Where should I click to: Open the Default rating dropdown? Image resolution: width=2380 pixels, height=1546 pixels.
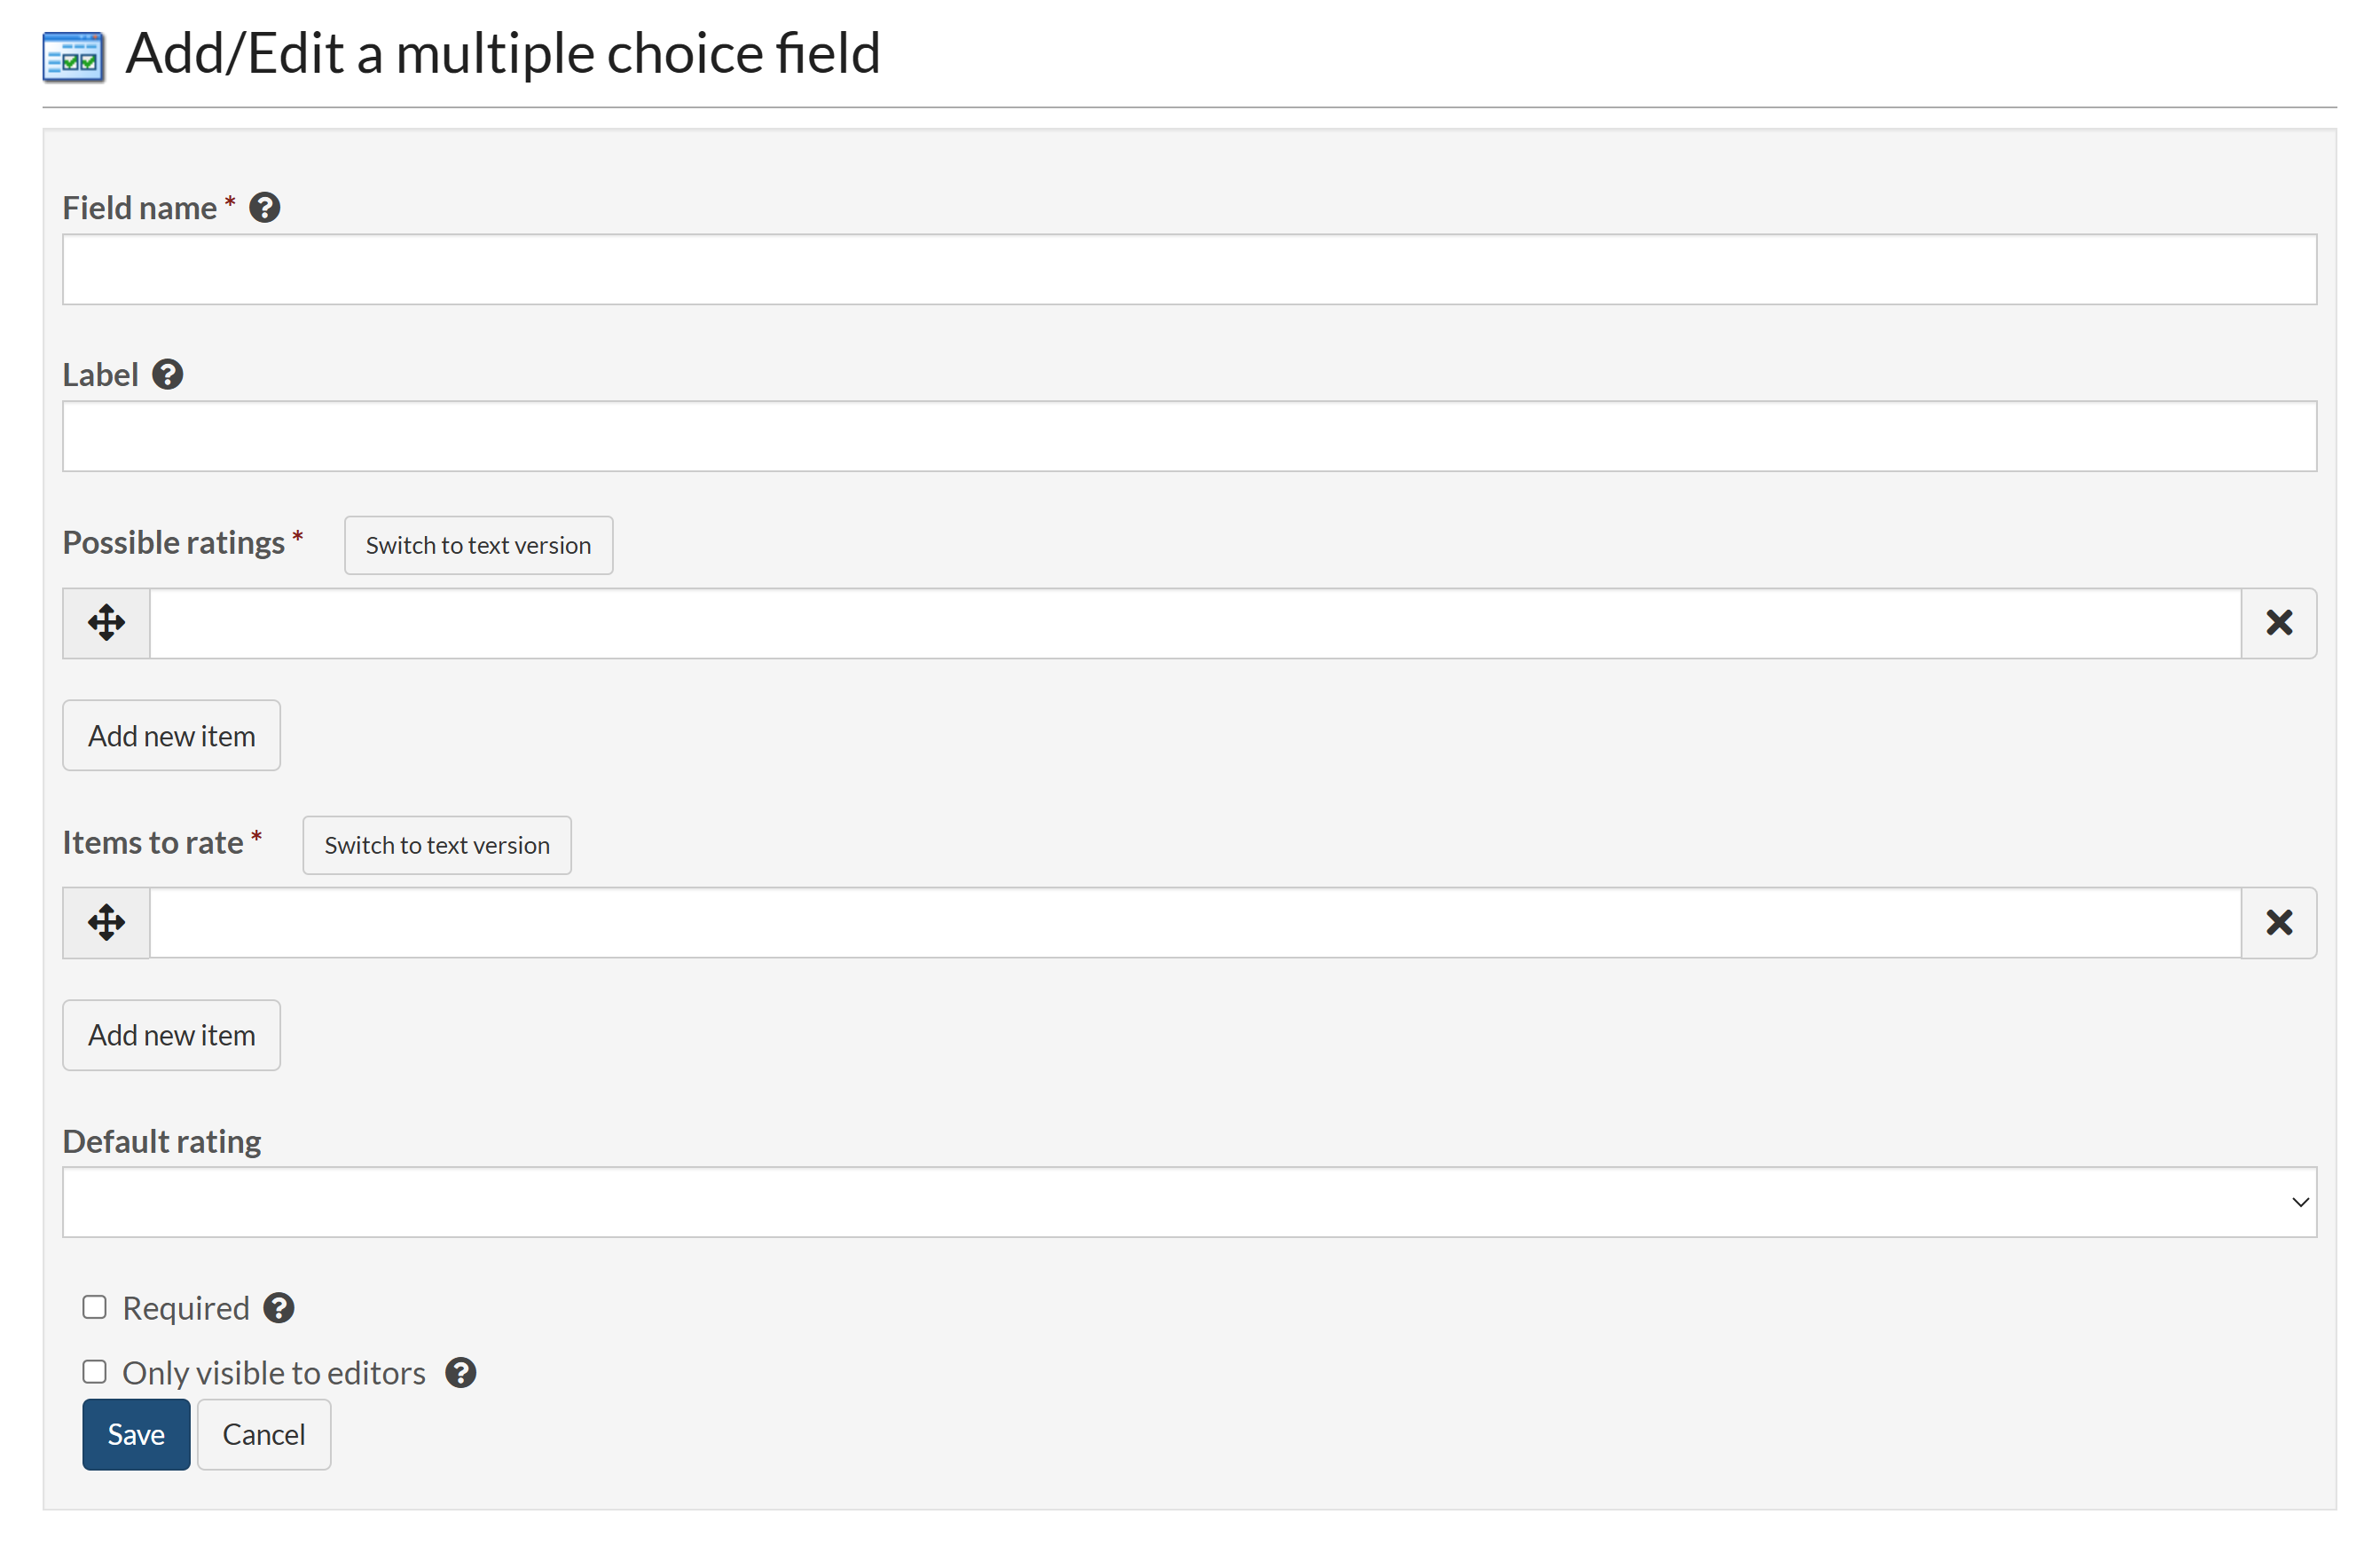(x=1188, y=1202)
